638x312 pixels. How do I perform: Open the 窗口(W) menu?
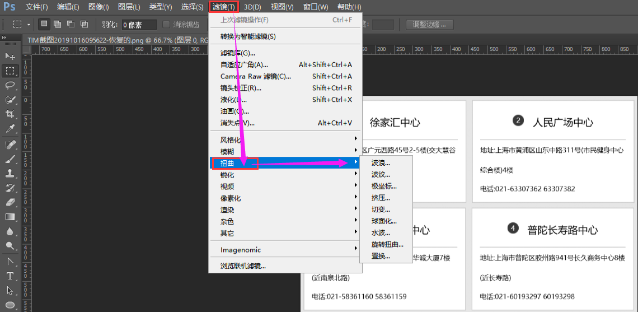pyautogui.click(x=316, y=7)
